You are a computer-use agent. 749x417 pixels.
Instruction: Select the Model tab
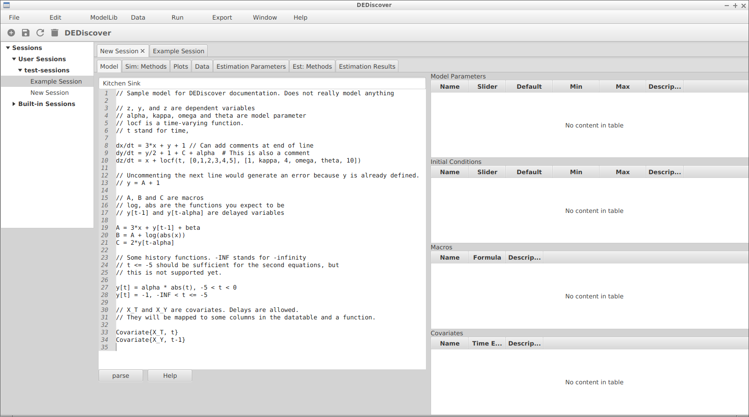pos(109,66)
